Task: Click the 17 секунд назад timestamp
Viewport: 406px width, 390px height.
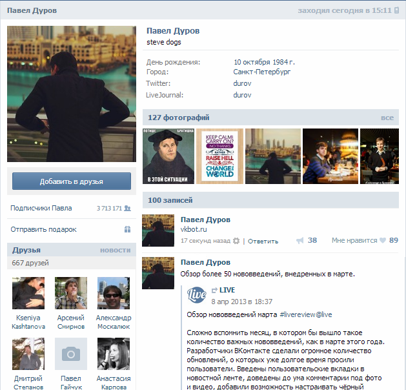Action: (x=205, y=241)
